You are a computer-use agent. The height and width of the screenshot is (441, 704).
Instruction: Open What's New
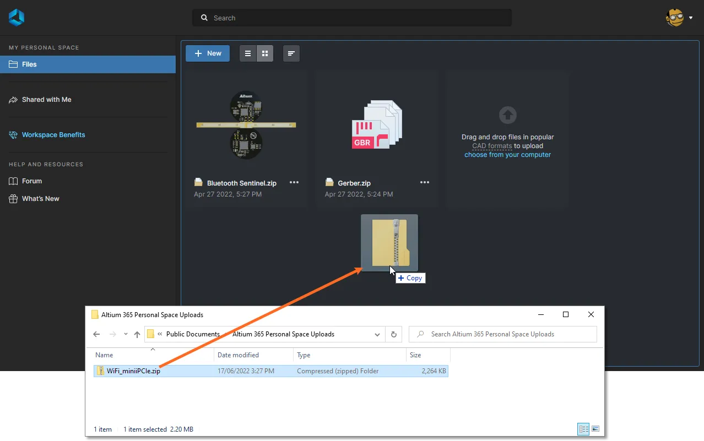coord(41,199)
